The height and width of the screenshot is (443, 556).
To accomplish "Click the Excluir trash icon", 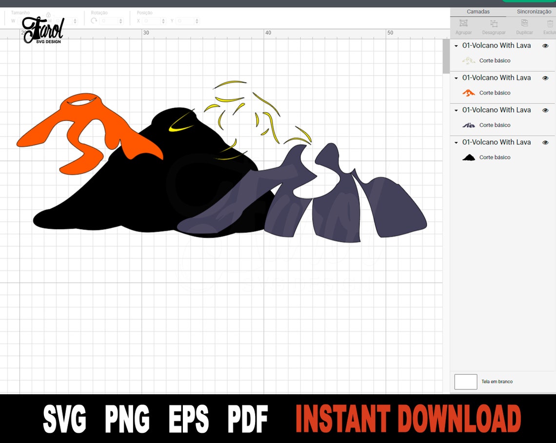I will point(551,23).
